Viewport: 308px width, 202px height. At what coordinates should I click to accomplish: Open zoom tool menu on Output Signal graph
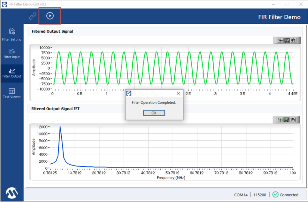[287, 40]
